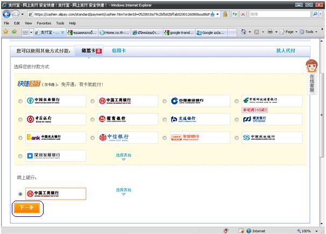The height and width of the screenshot is (234, 326).
Task: Open the Print options dropdown arrow
Action: pyautogui.click(x=276, y=32)
